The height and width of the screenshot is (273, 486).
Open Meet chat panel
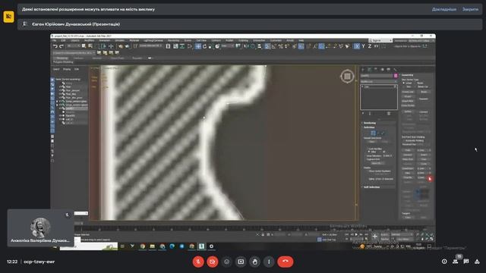coord(466,262)
